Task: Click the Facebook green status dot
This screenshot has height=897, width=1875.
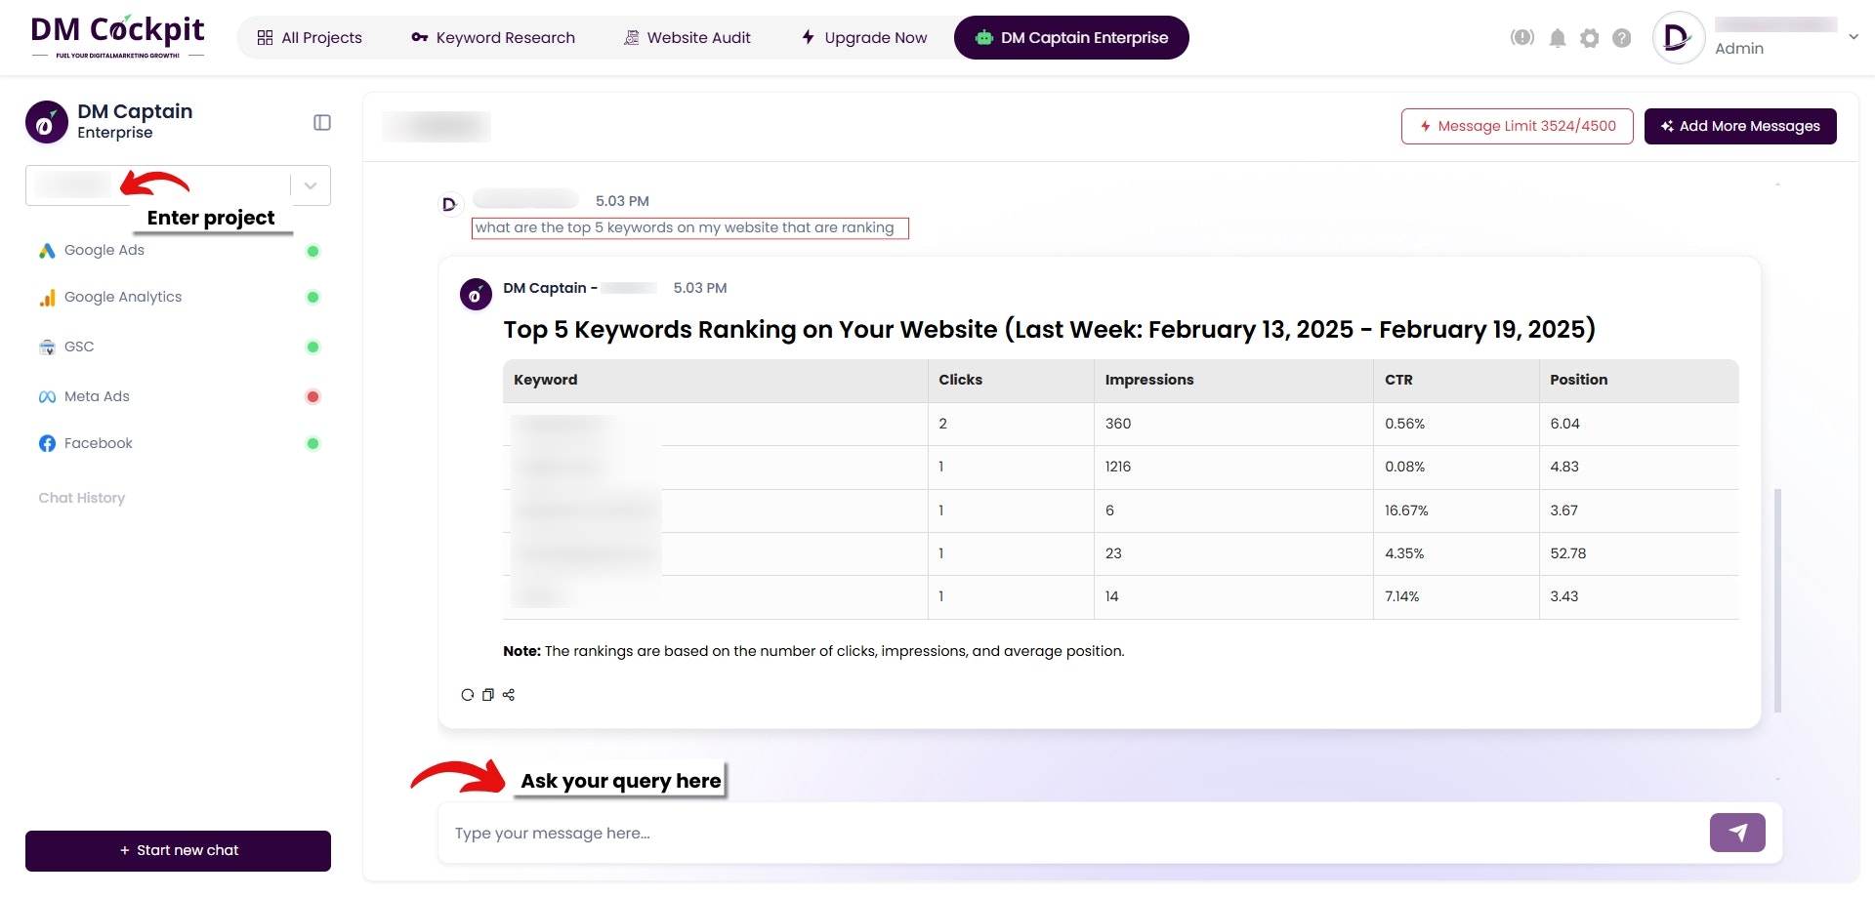Action: coord(312,443)
